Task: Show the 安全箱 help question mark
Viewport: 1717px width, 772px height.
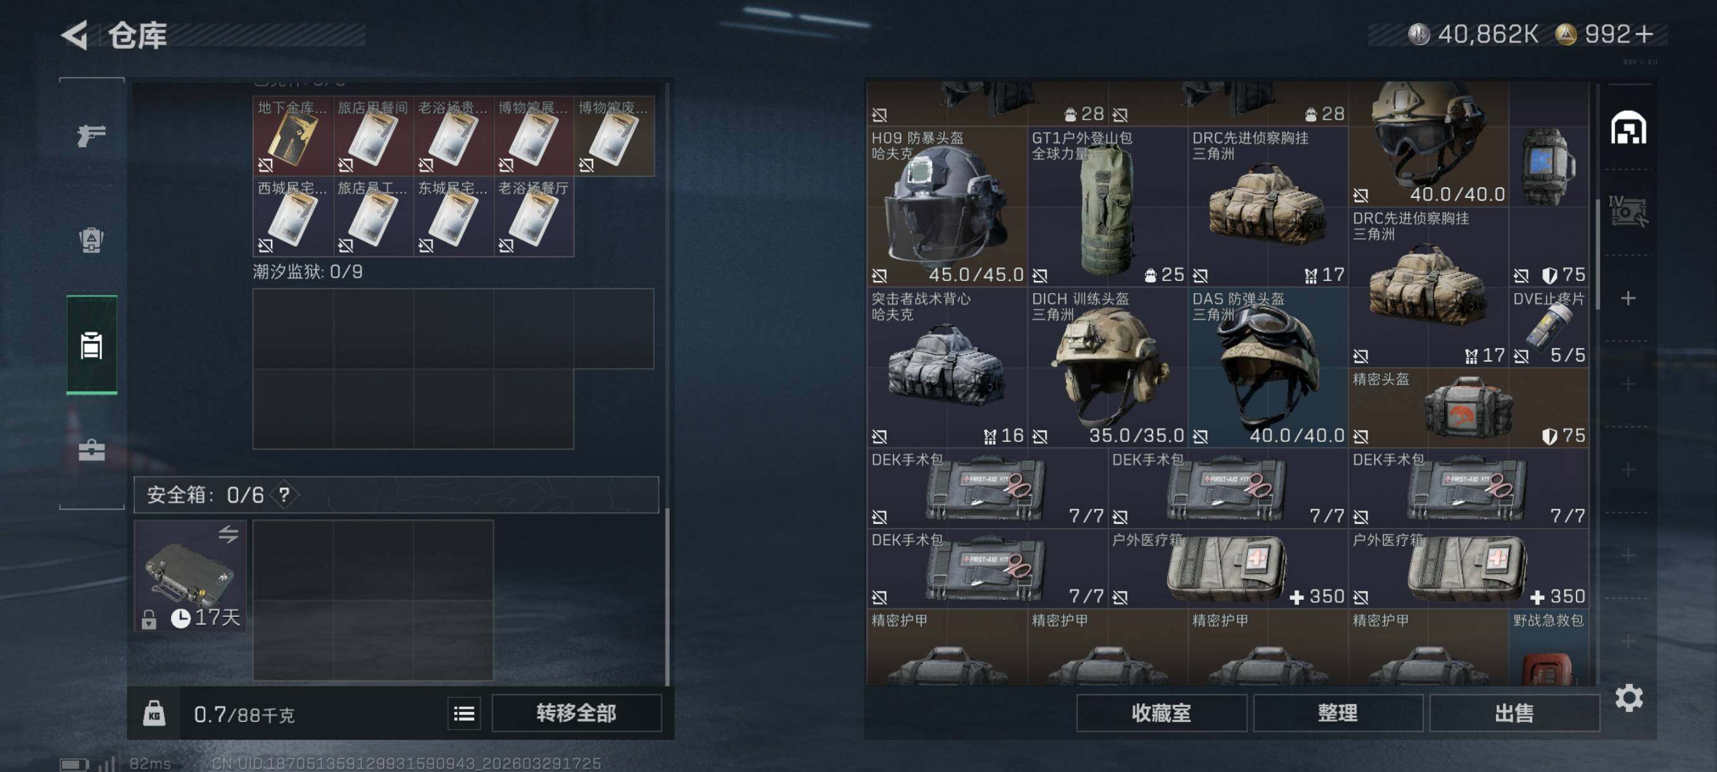Action: click(x=285, y=495)
